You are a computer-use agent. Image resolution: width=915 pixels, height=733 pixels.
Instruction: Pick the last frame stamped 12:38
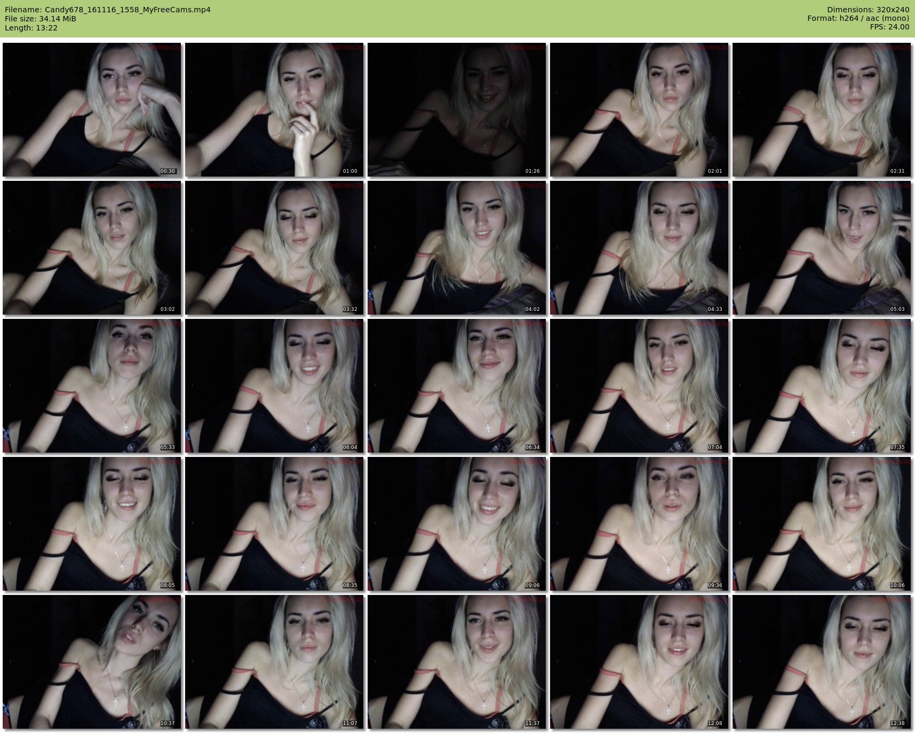pos(822,662)
